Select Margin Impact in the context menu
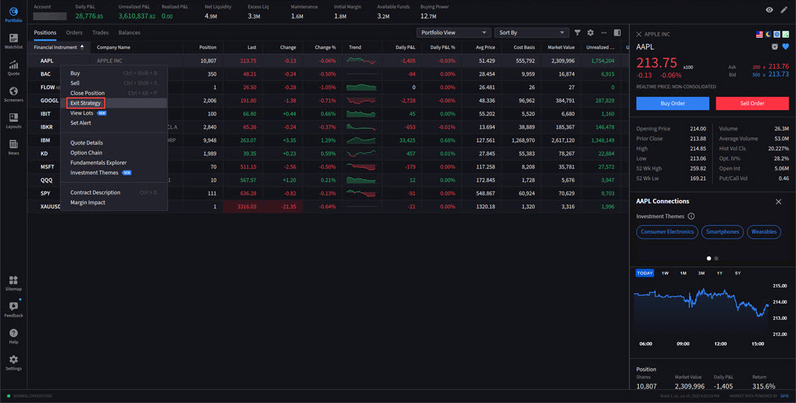Viewport: 796px width, 403px height. (x=113, y=203)
